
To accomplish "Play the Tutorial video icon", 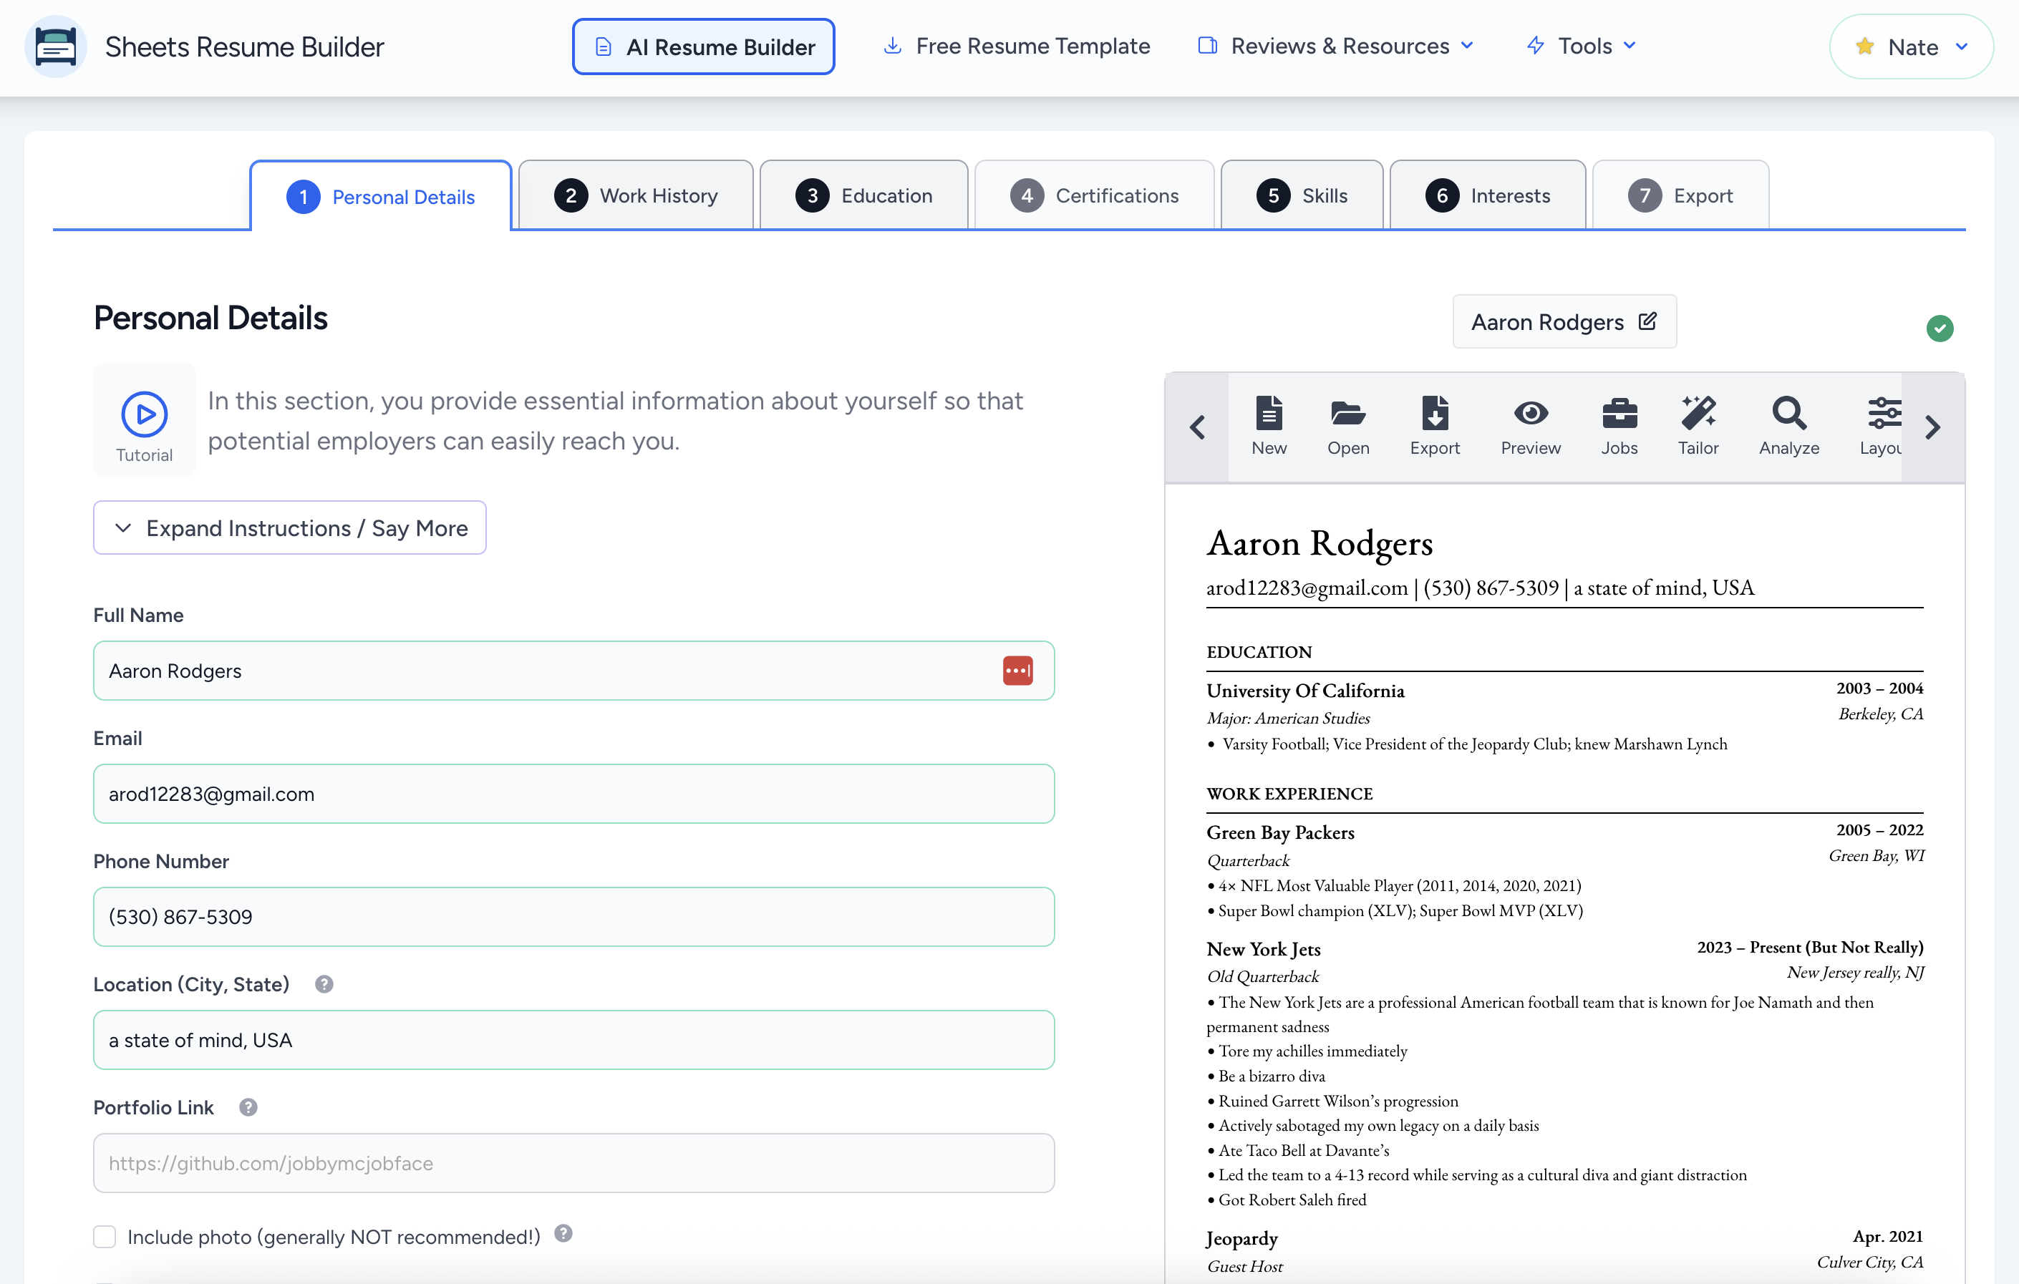I will tap(144, 414).
